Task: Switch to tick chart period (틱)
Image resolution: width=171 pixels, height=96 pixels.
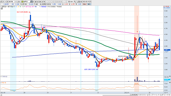Action: tap(44, 2)
